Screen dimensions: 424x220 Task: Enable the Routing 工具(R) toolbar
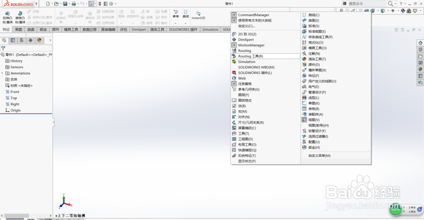click(x=265, y=56)
